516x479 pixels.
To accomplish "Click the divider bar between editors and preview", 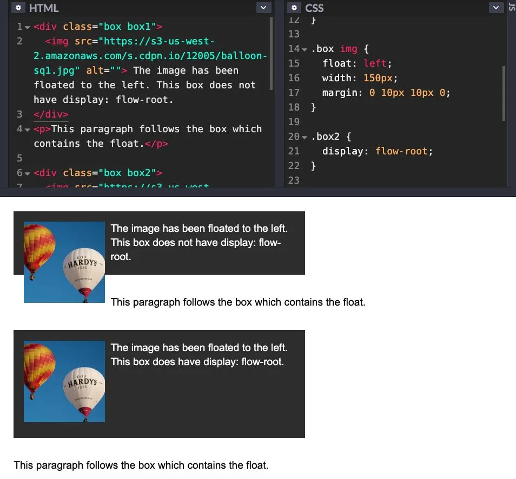I will point(258,192).
